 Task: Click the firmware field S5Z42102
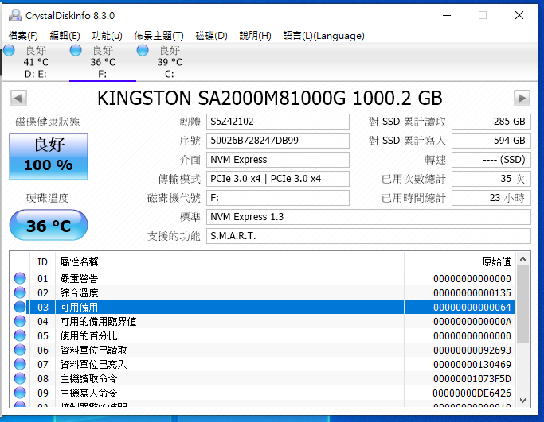point(277,122)
